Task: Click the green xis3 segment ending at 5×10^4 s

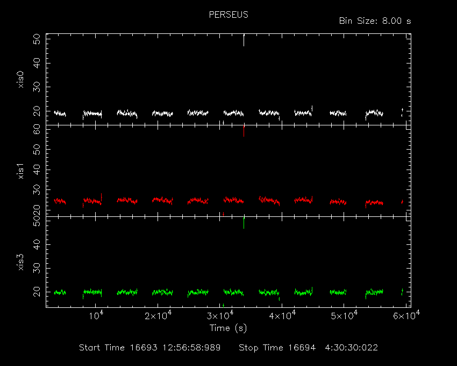Action: (x=338, y=292)
